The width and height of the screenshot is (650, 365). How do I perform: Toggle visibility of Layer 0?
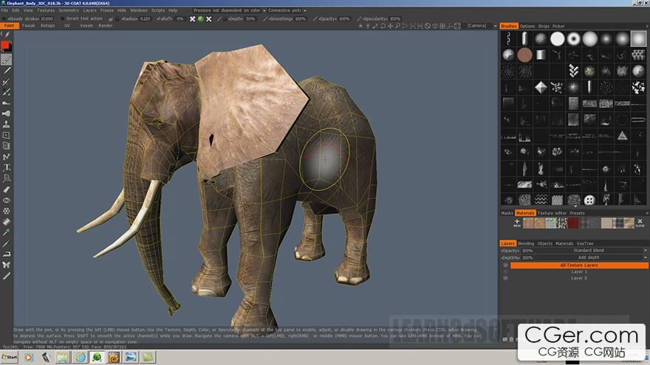505,278
